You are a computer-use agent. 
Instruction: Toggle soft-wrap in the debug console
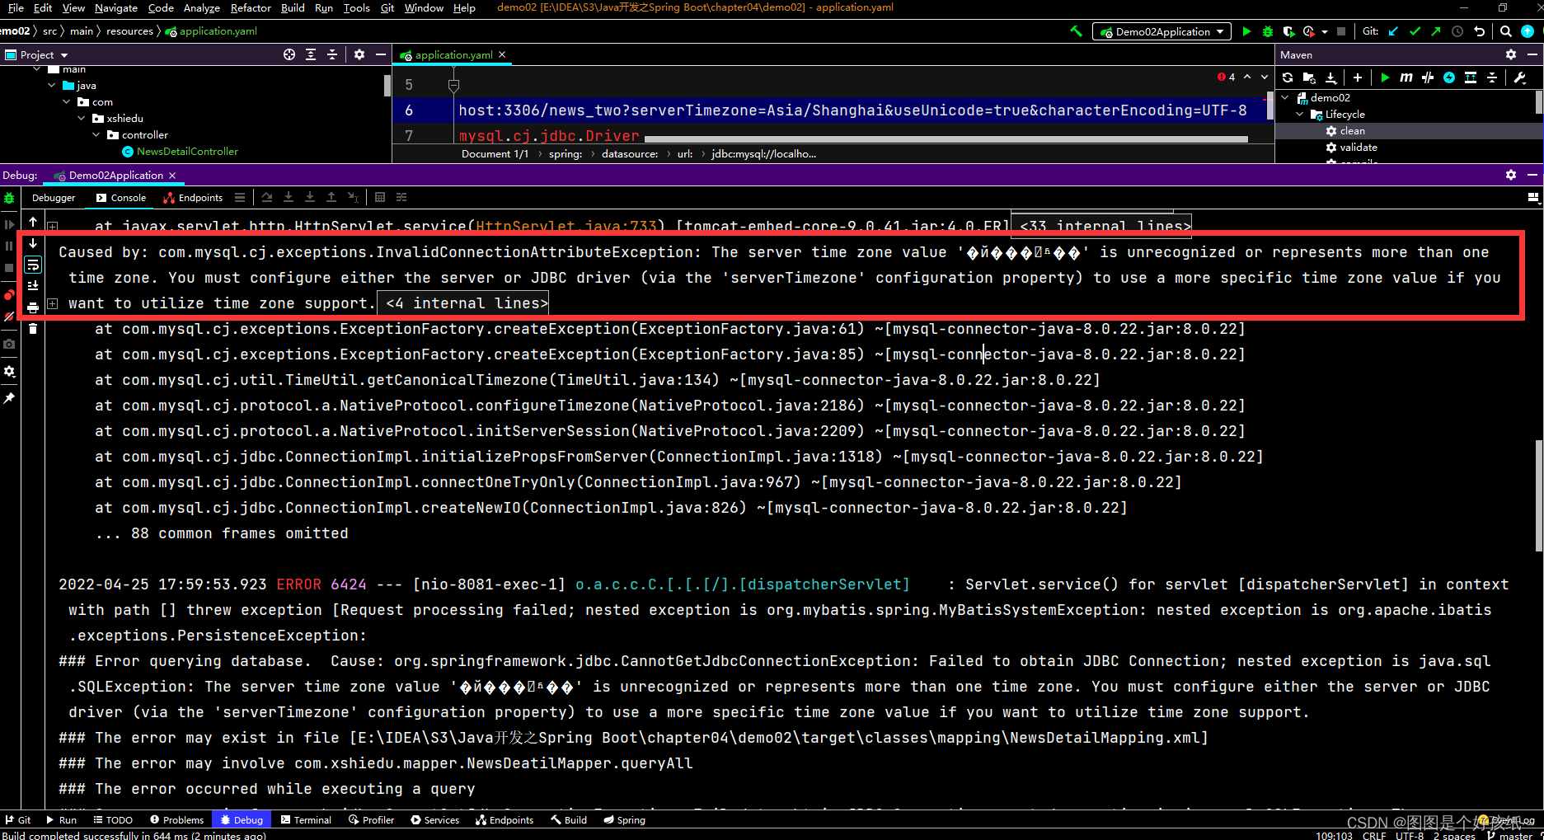(33, 265)
